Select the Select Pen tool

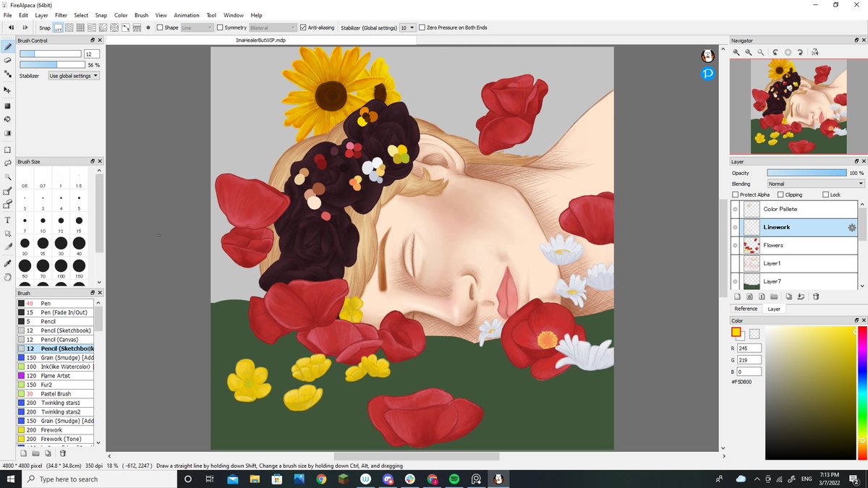pos(7,192)
